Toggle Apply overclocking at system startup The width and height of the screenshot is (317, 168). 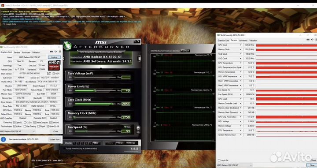pyautogui.click(x=64, y=148)
